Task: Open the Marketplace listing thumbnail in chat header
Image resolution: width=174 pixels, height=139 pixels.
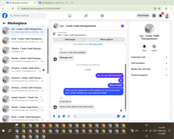Action: click(x=54, y=34)
